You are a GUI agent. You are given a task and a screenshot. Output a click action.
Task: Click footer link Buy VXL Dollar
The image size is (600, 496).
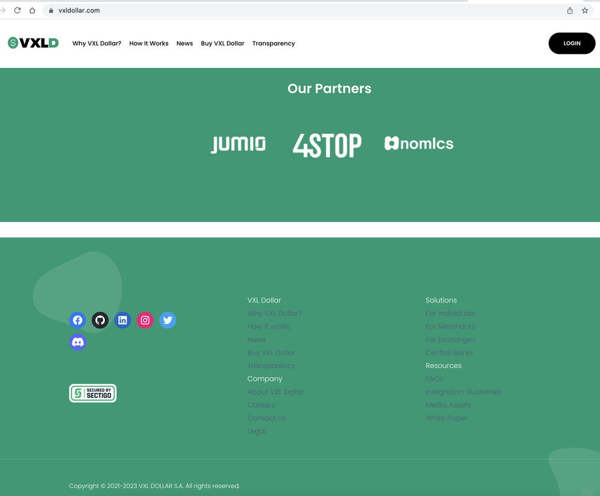(271, 353)
